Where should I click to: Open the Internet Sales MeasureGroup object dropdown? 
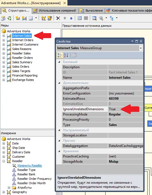tap(141, 48)
